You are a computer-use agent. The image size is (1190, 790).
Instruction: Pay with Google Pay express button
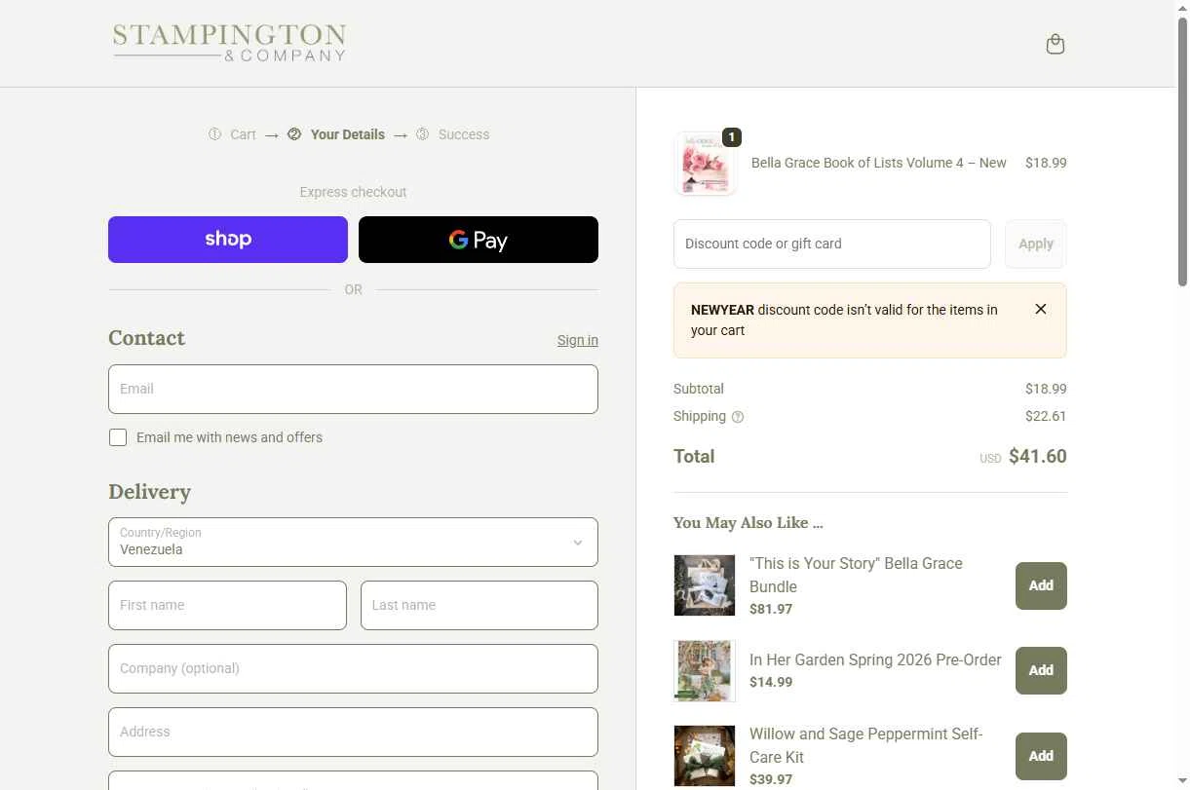coord(479,240)
